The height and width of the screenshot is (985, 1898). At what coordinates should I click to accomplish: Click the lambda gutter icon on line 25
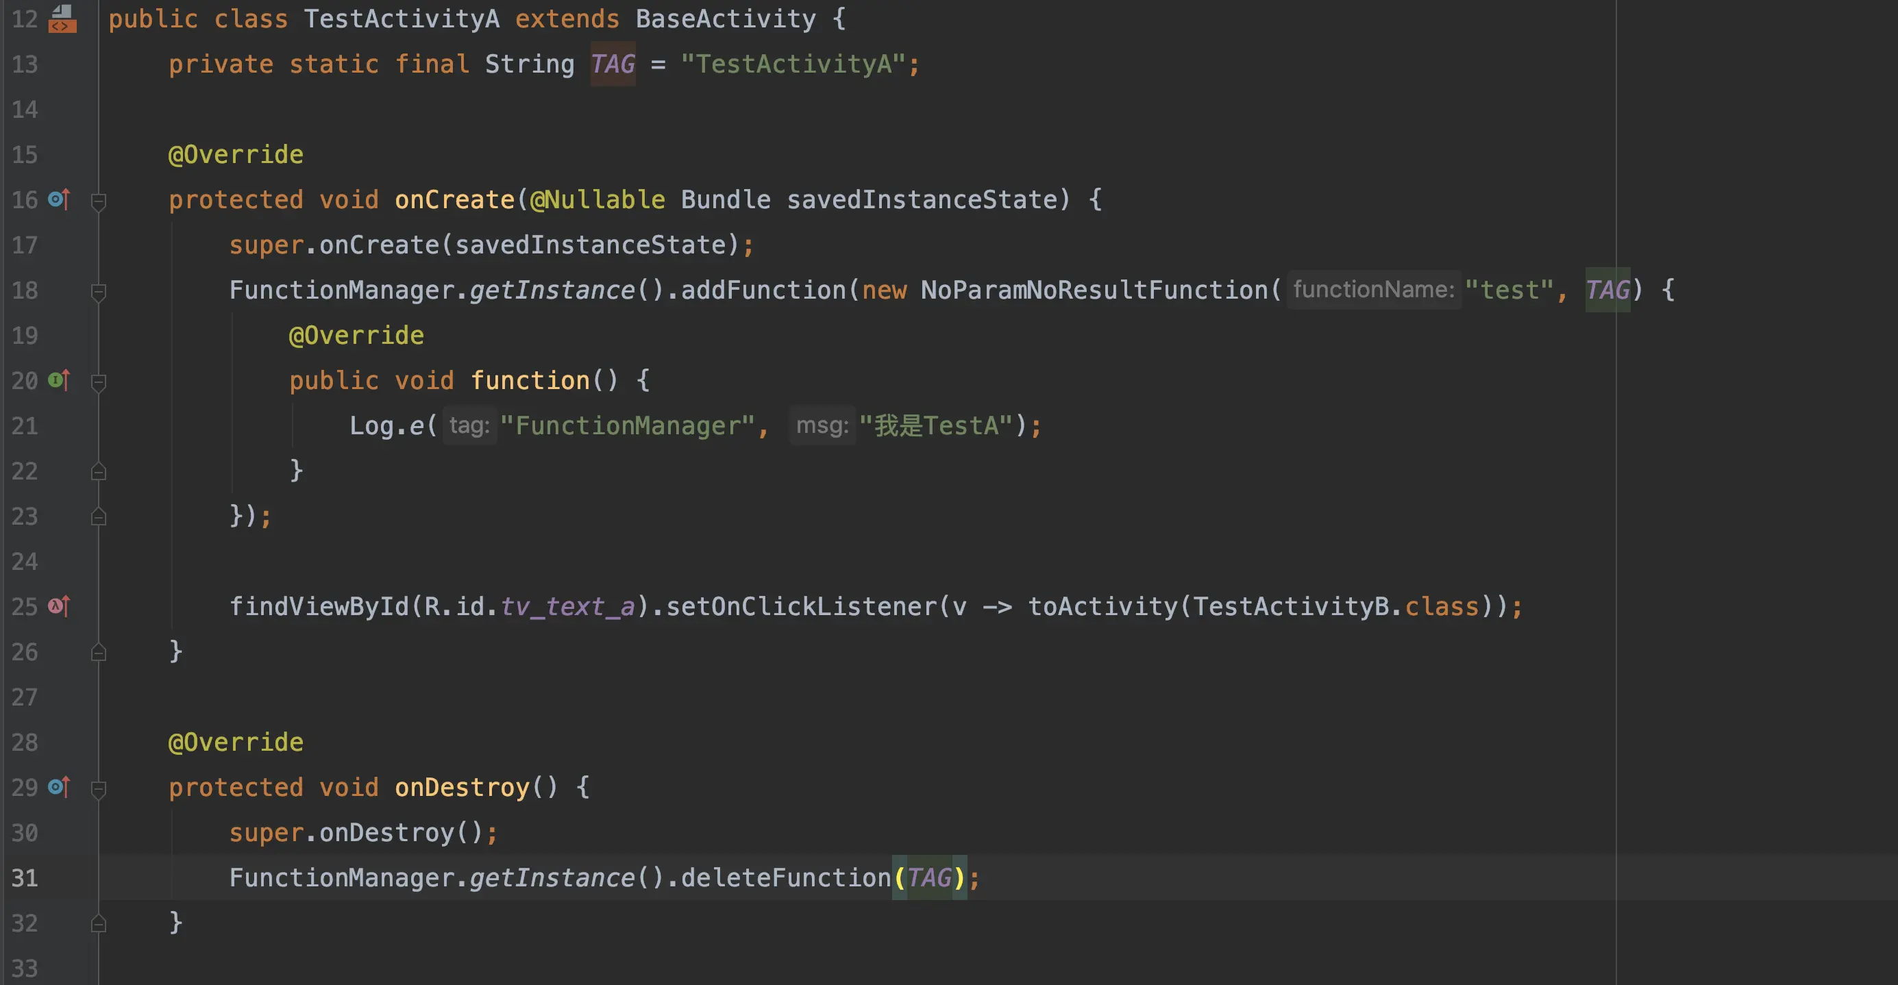(59, 606)
